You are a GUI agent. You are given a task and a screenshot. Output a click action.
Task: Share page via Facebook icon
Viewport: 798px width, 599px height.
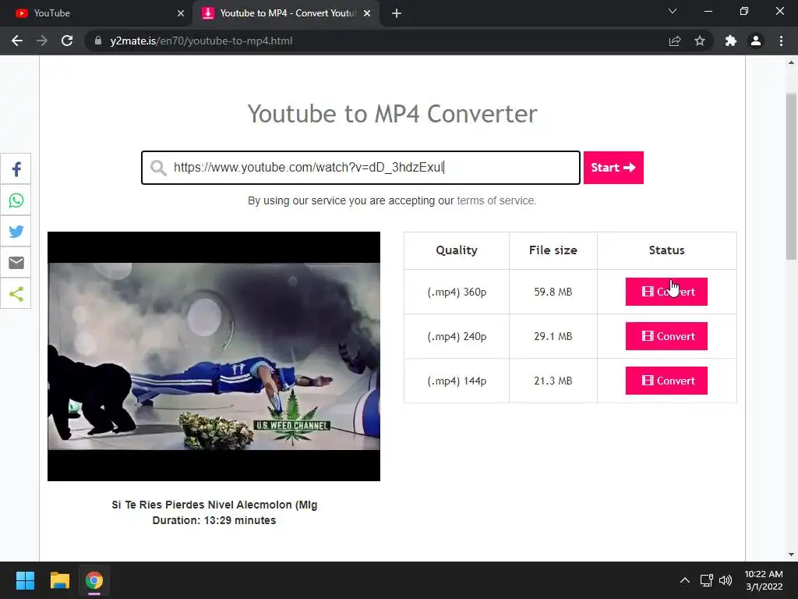16,169
